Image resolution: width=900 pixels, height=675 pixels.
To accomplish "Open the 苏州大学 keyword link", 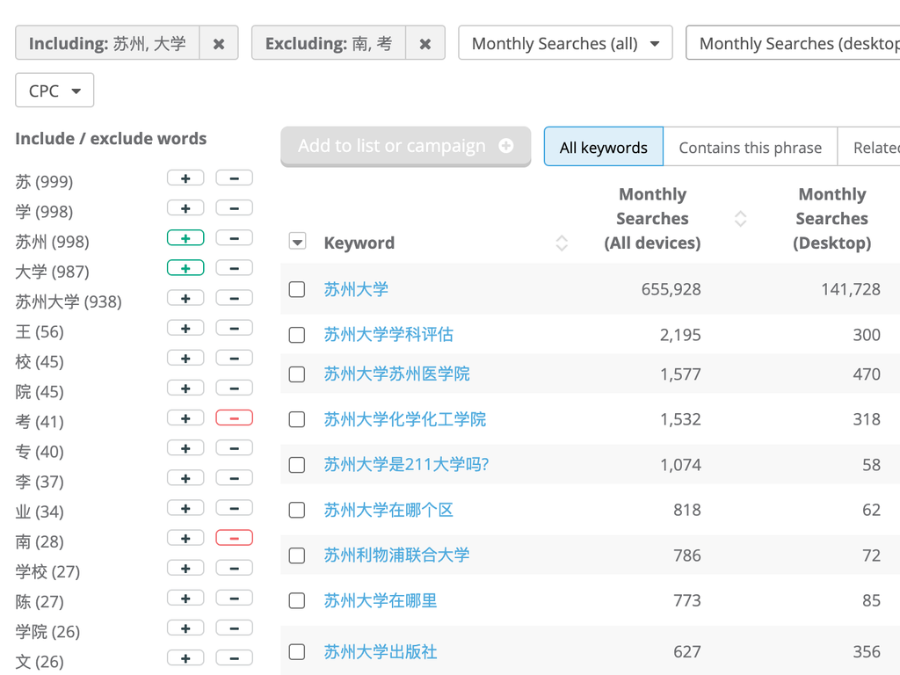I will (356, 289).
